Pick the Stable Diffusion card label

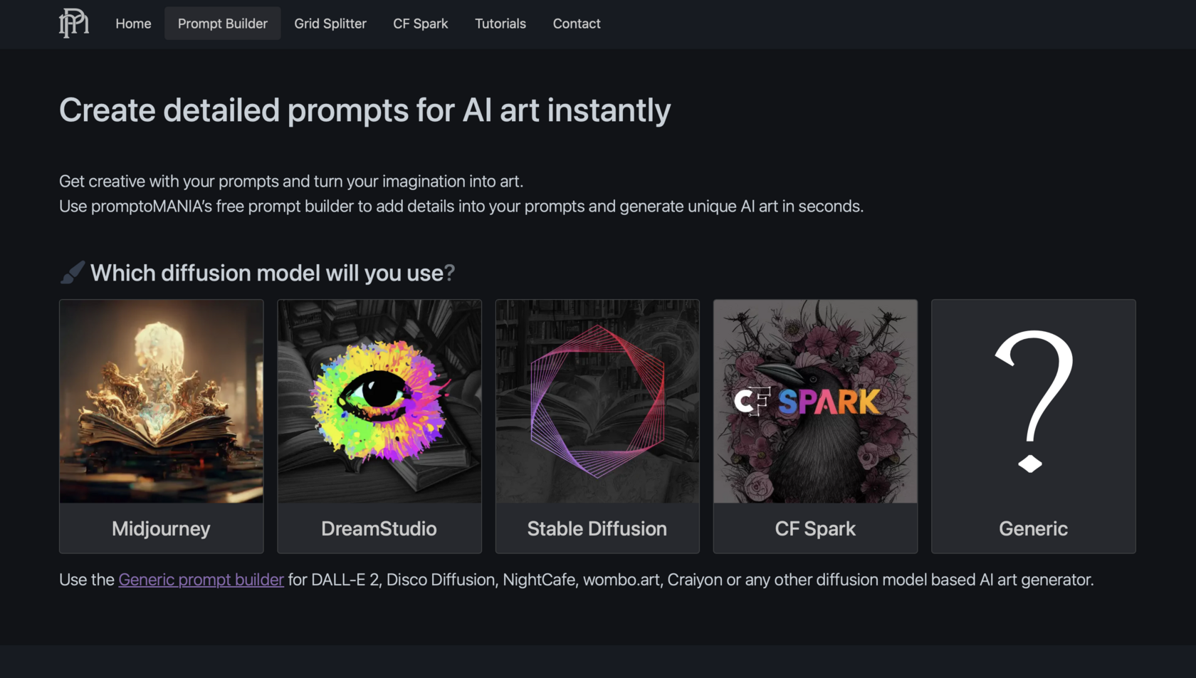pos(597,528)
